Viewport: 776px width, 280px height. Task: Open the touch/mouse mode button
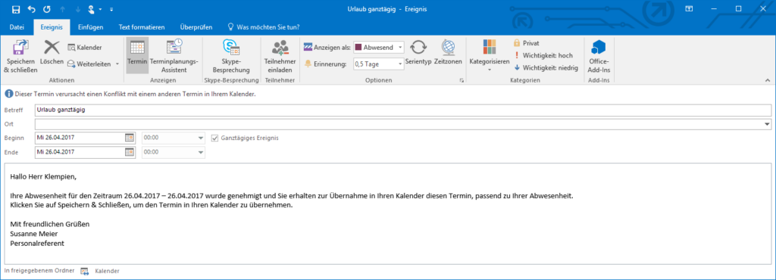[91, 9]
